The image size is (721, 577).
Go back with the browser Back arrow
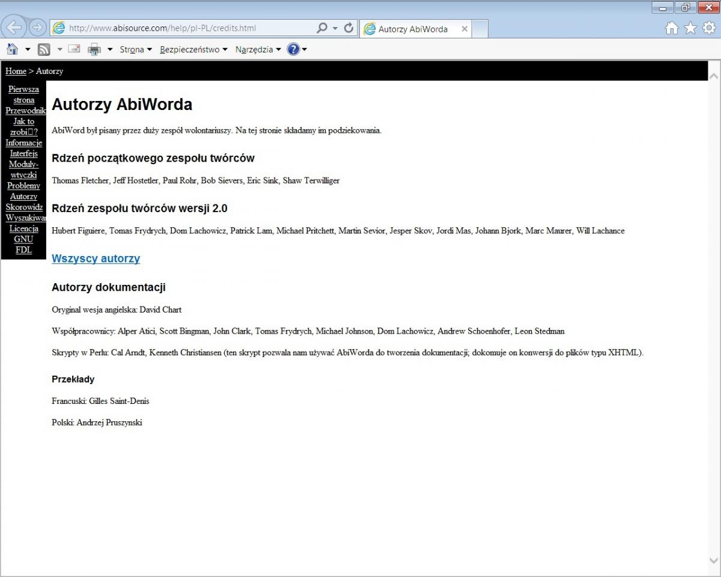[14, 28]
